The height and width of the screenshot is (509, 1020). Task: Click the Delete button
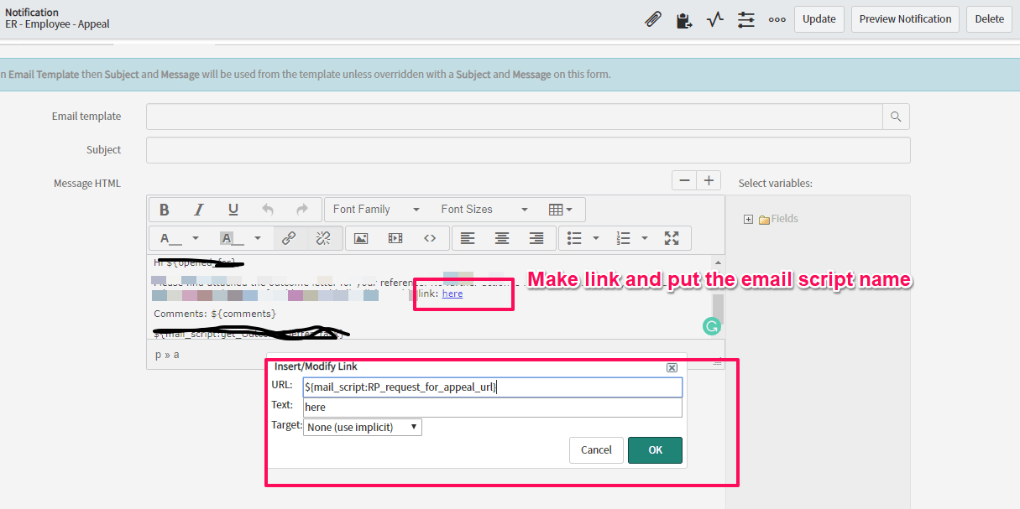coord(990,19)
